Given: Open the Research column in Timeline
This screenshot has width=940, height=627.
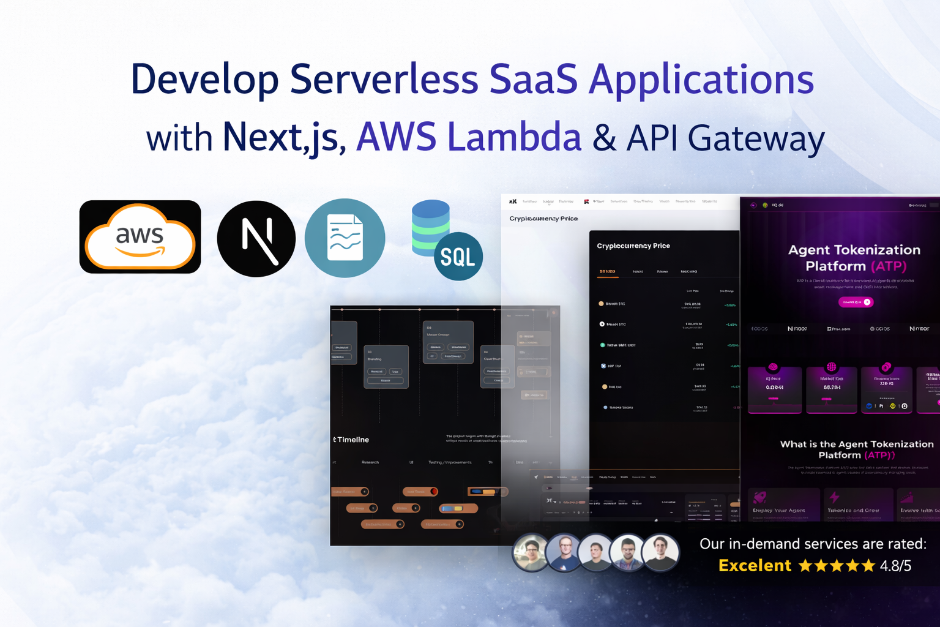Looking at the screenshot, I should click(x=370, y=462).
